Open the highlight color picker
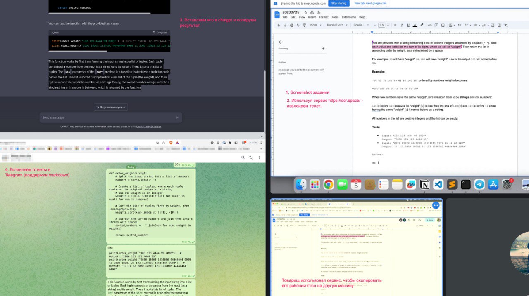The width and height of the screenshot is (529, 296). click(422, 25)
